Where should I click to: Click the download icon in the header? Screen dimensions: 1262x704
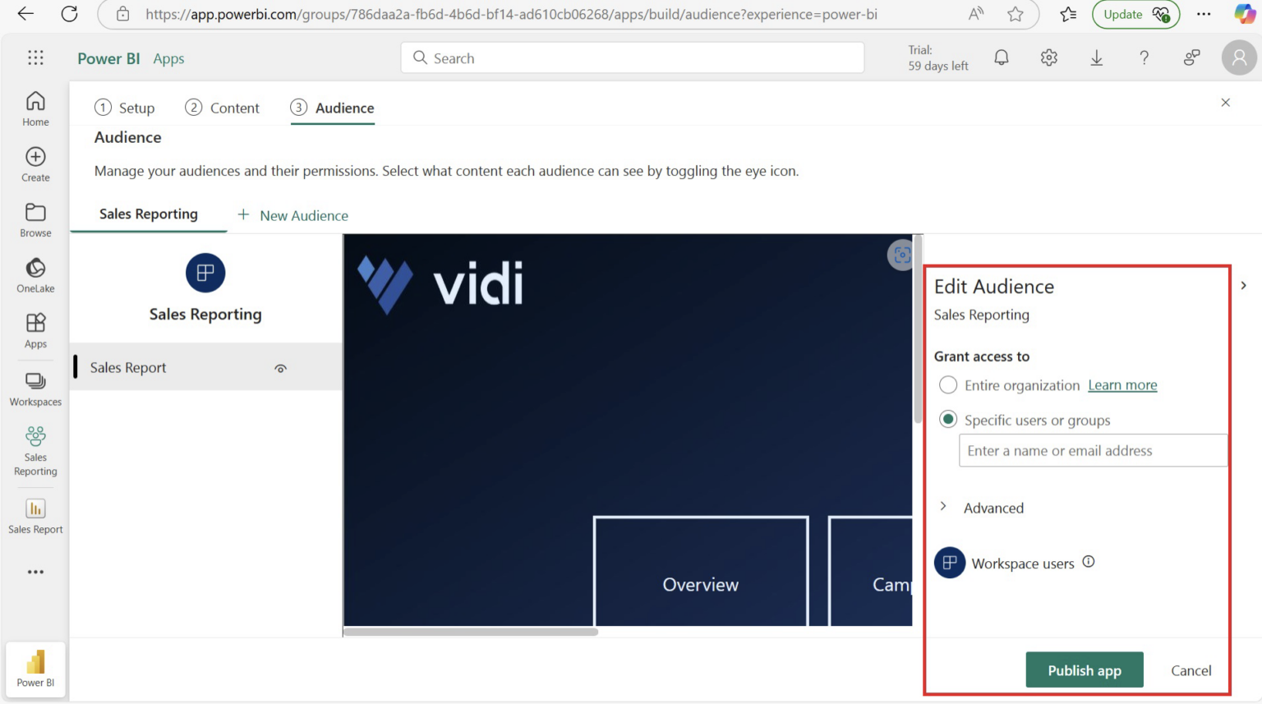click(1096, 58)
